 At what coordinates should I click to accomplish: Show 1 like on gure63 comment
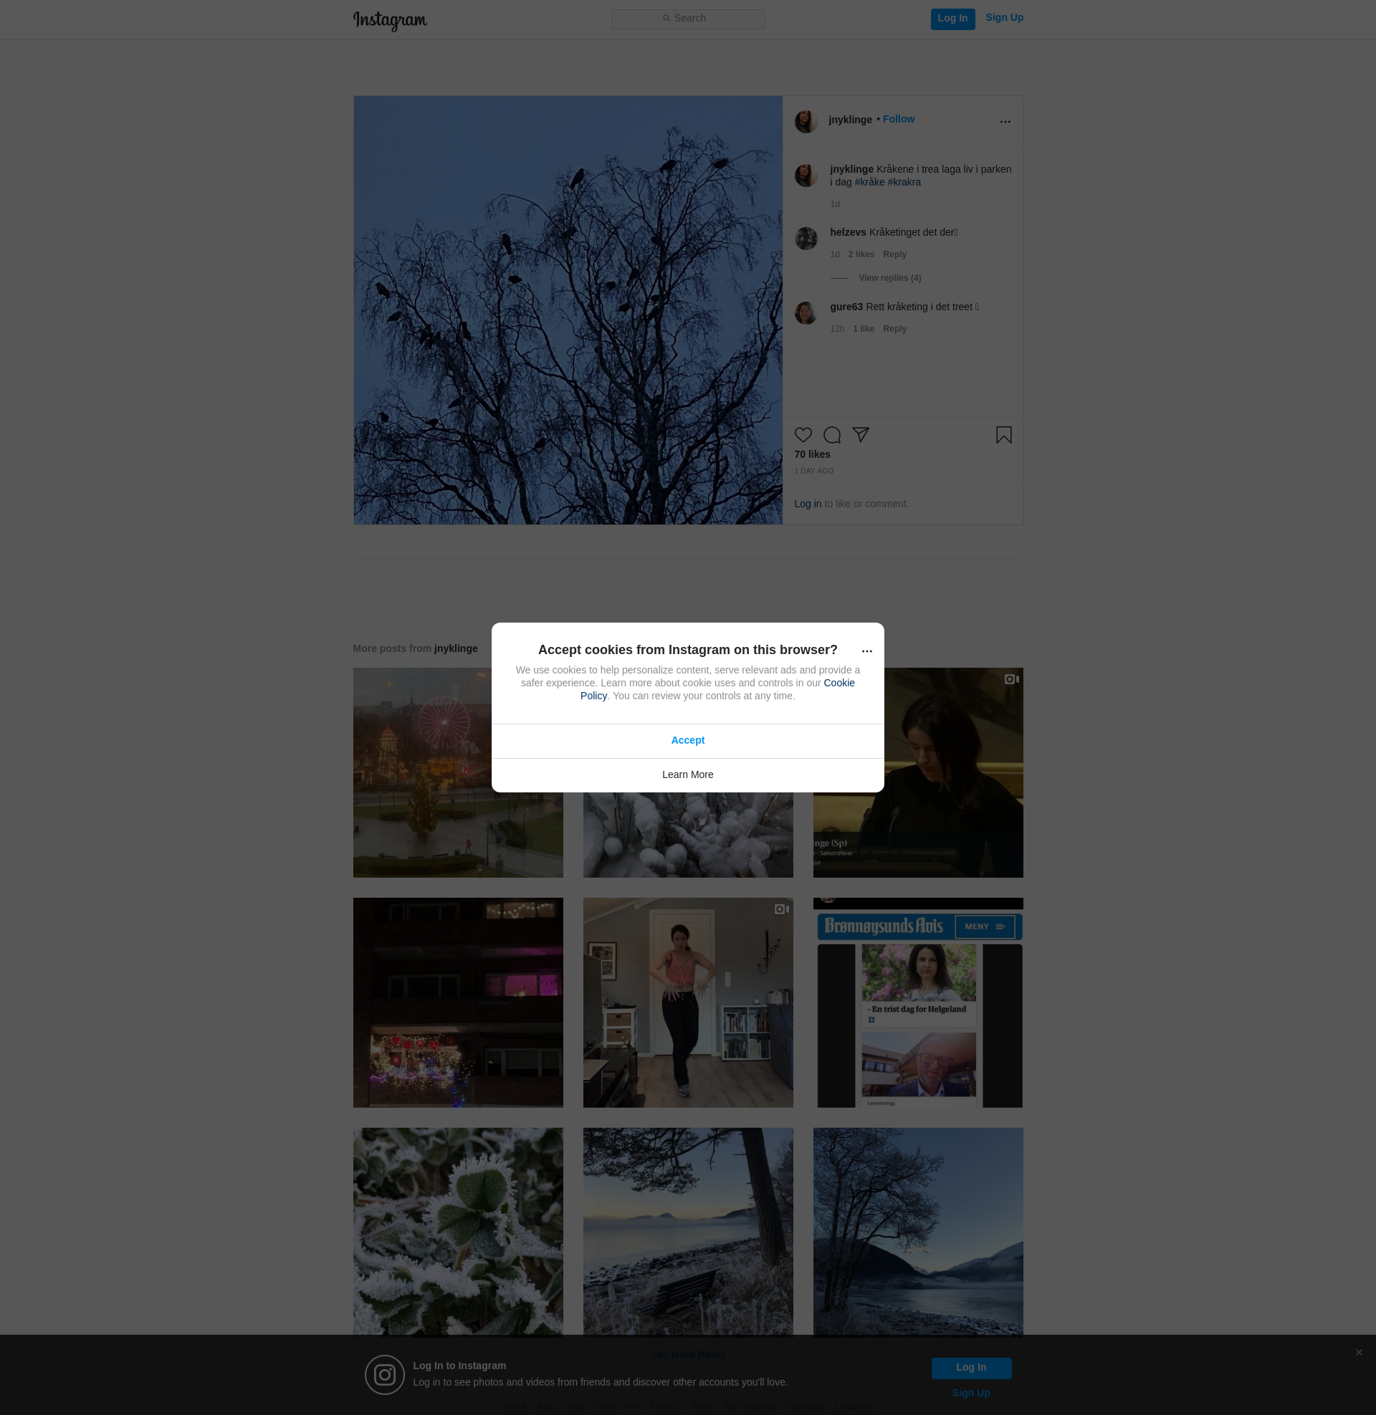tap(863, 329)
